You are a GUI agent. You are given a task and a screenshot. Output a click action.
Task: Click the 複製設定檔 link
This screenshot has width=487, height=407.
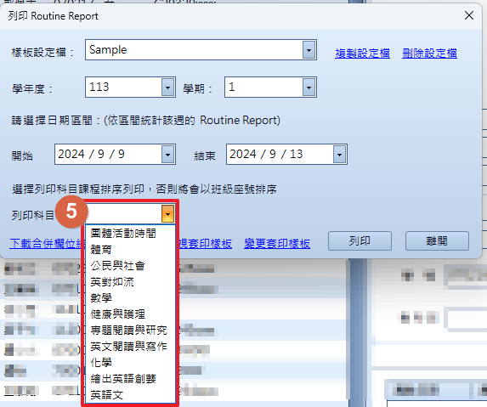click(x=362, y=54)
